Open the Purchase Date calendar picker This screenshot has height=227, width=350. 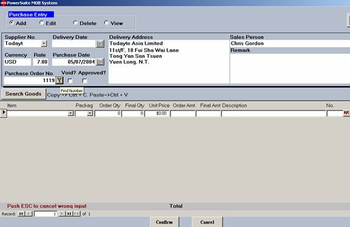pos(100,62)
